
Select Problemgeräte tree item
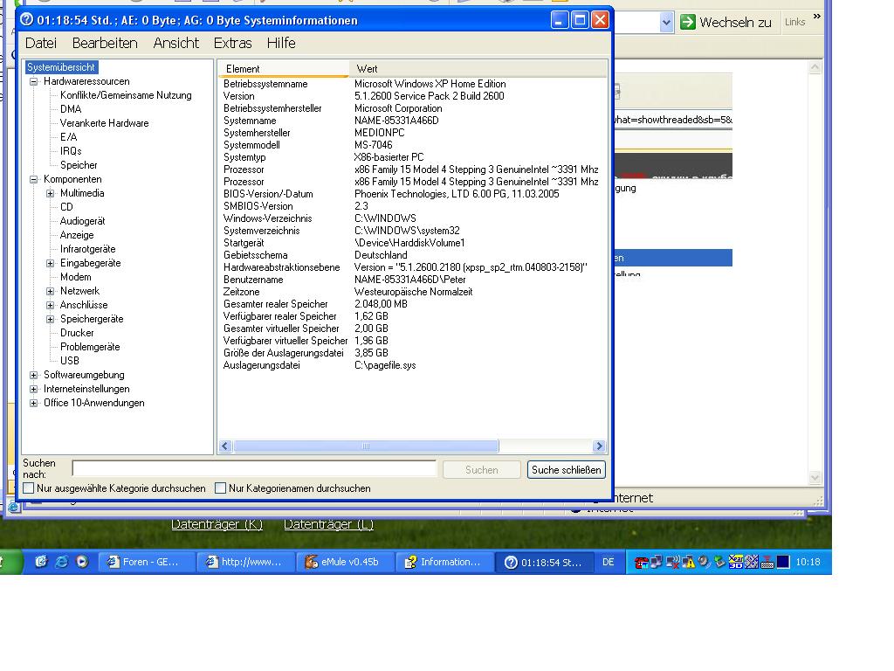[90, 347]
